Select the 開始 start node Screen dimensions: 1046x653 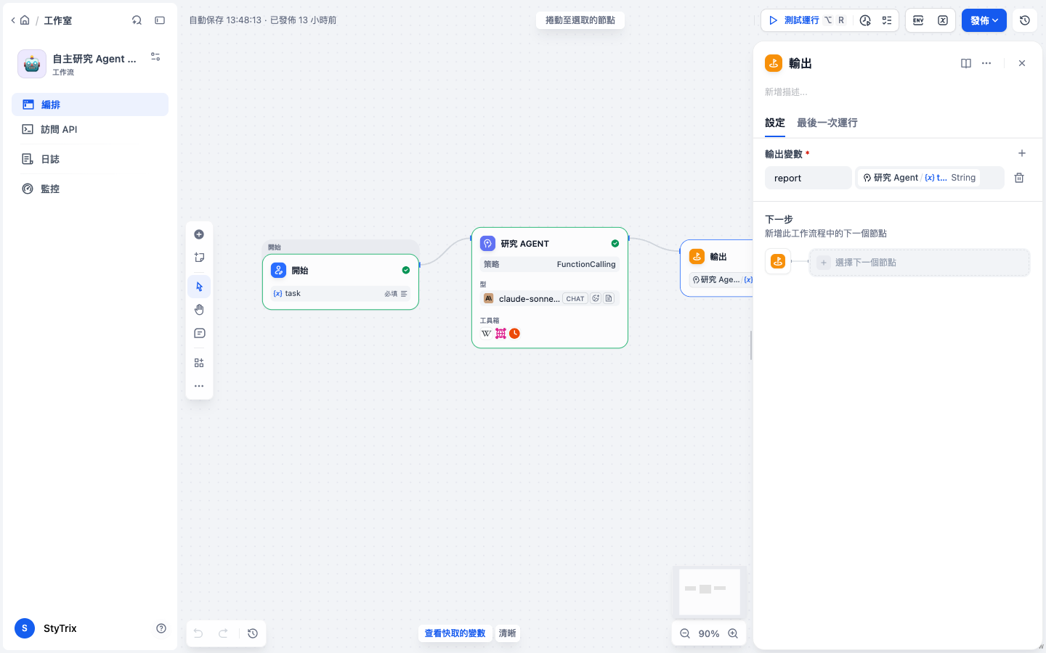coord(341,282)
